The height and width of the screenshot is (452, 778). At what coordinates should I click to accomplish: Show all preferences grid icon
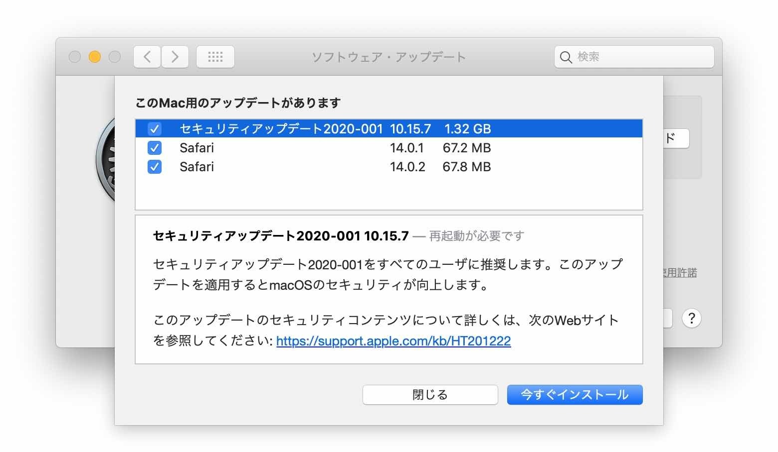click(215, 57)
